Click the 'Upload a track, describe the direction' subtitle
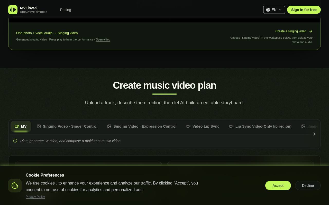Screen dimensions: 329x205 (x=164, y=103)
